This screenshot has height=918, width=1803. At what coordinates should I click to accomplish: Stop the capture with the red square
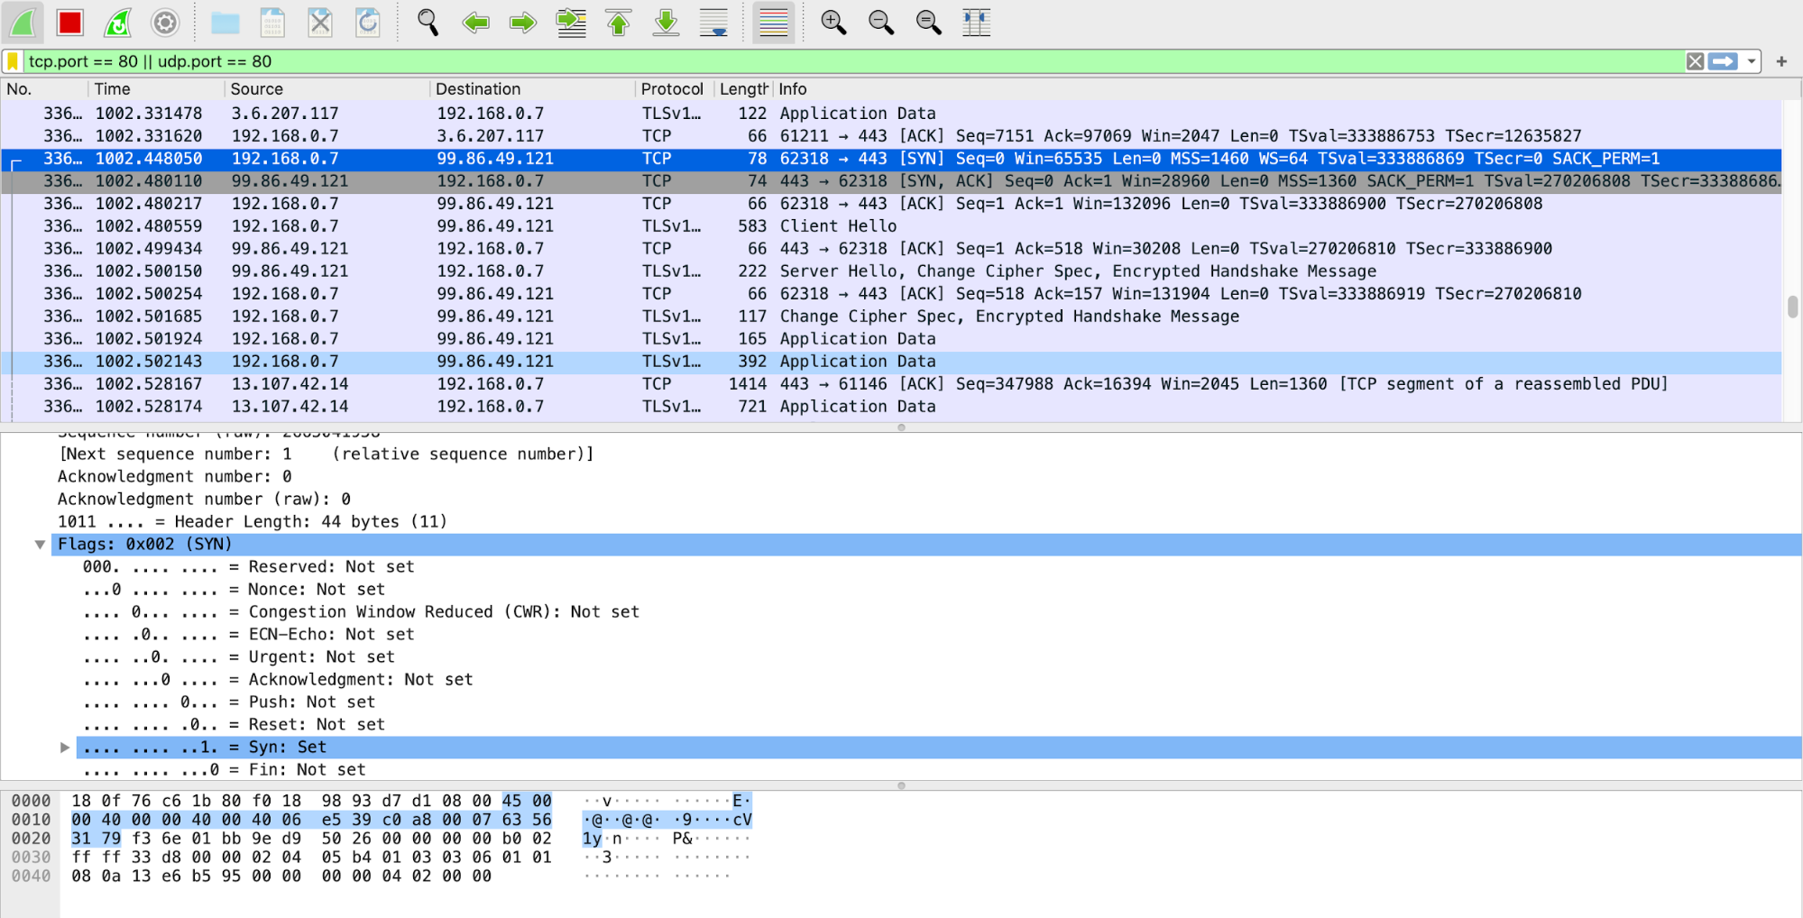point(70,23)
